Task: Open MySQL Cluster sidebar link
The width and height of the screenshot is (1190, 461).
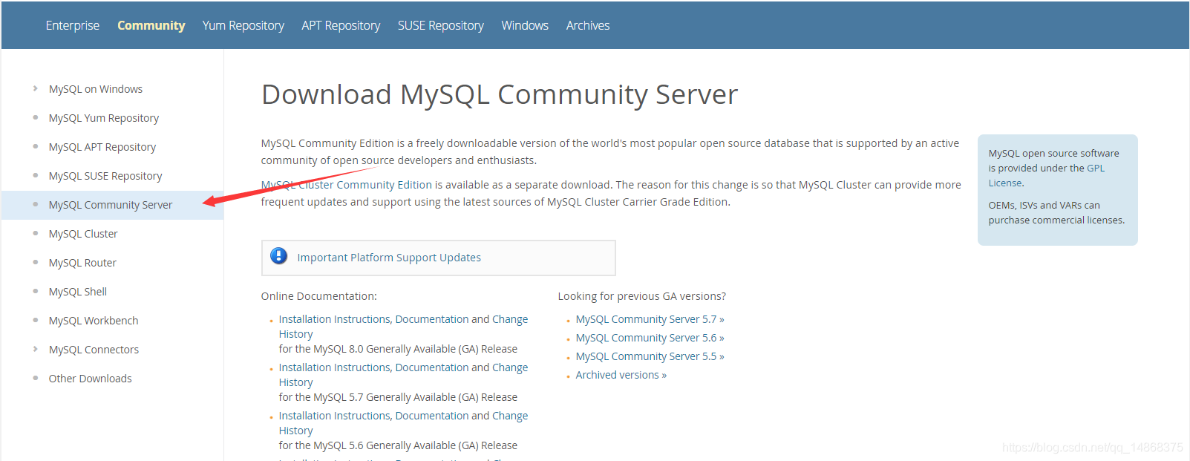Action: pos(83,234)
